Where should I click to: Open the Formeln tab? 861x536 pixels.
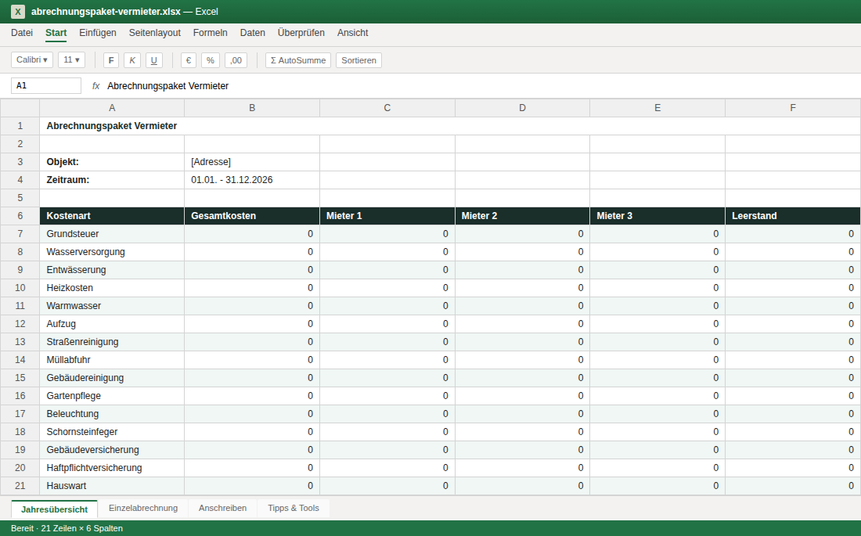pos(211,33)
